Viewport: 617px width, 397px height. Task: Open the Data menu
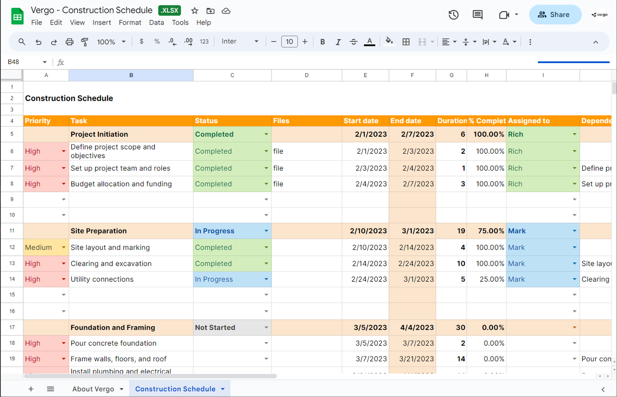pyautogui.click(x=157, y=22)
